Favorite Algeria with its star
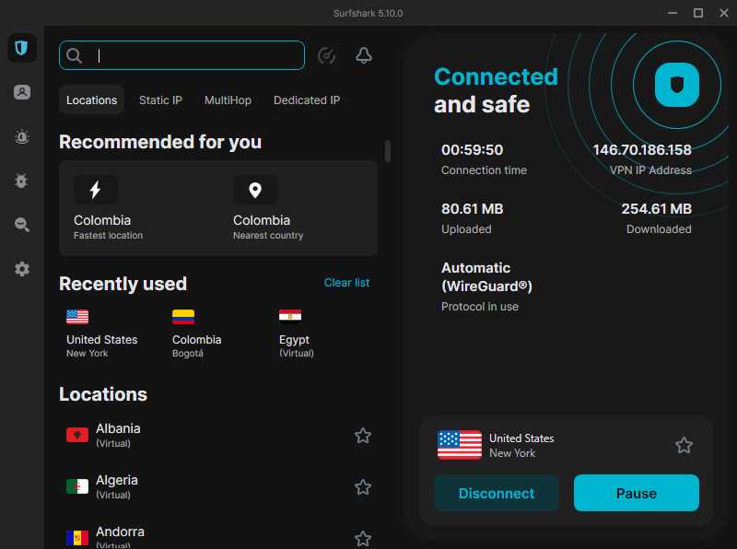This screenshot has height=549, width=737. pos(363,487)
